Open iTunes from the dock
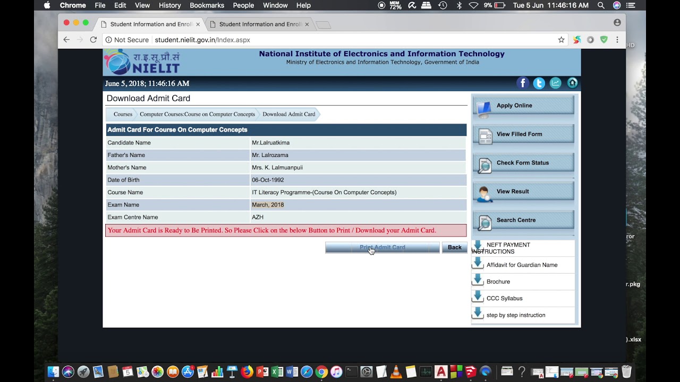 336,372
